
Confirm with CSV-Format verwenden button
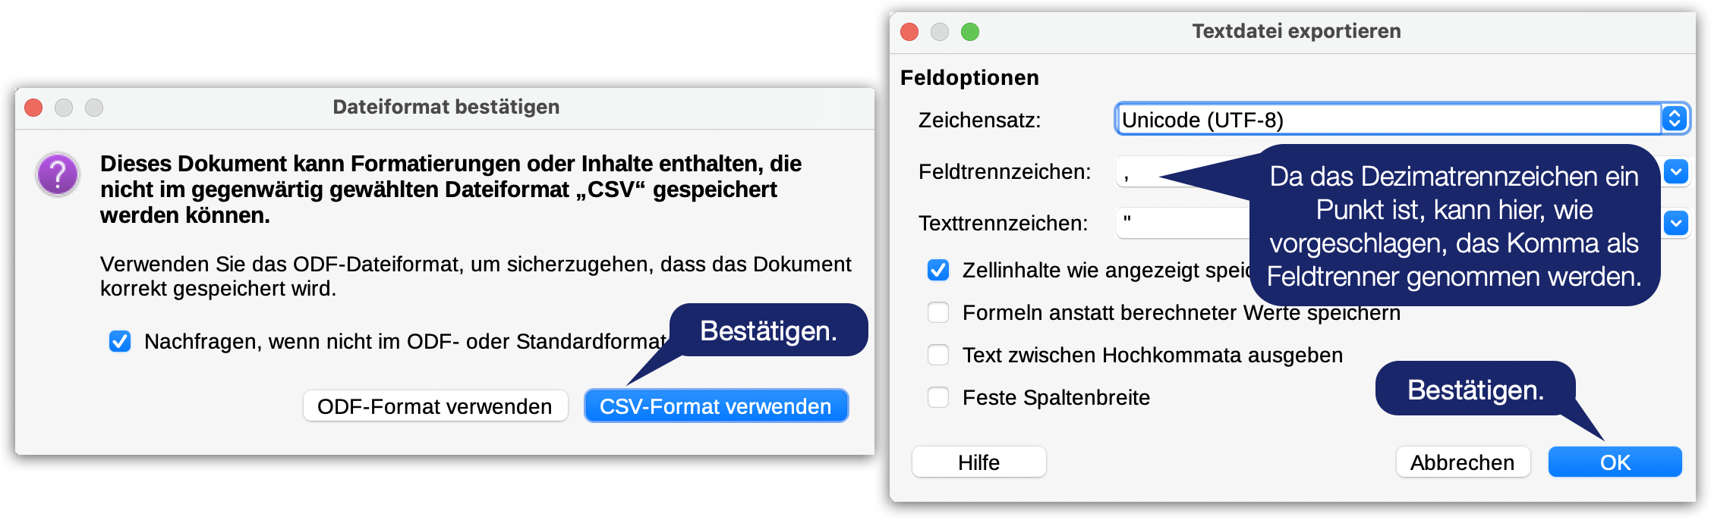(716, 406)
